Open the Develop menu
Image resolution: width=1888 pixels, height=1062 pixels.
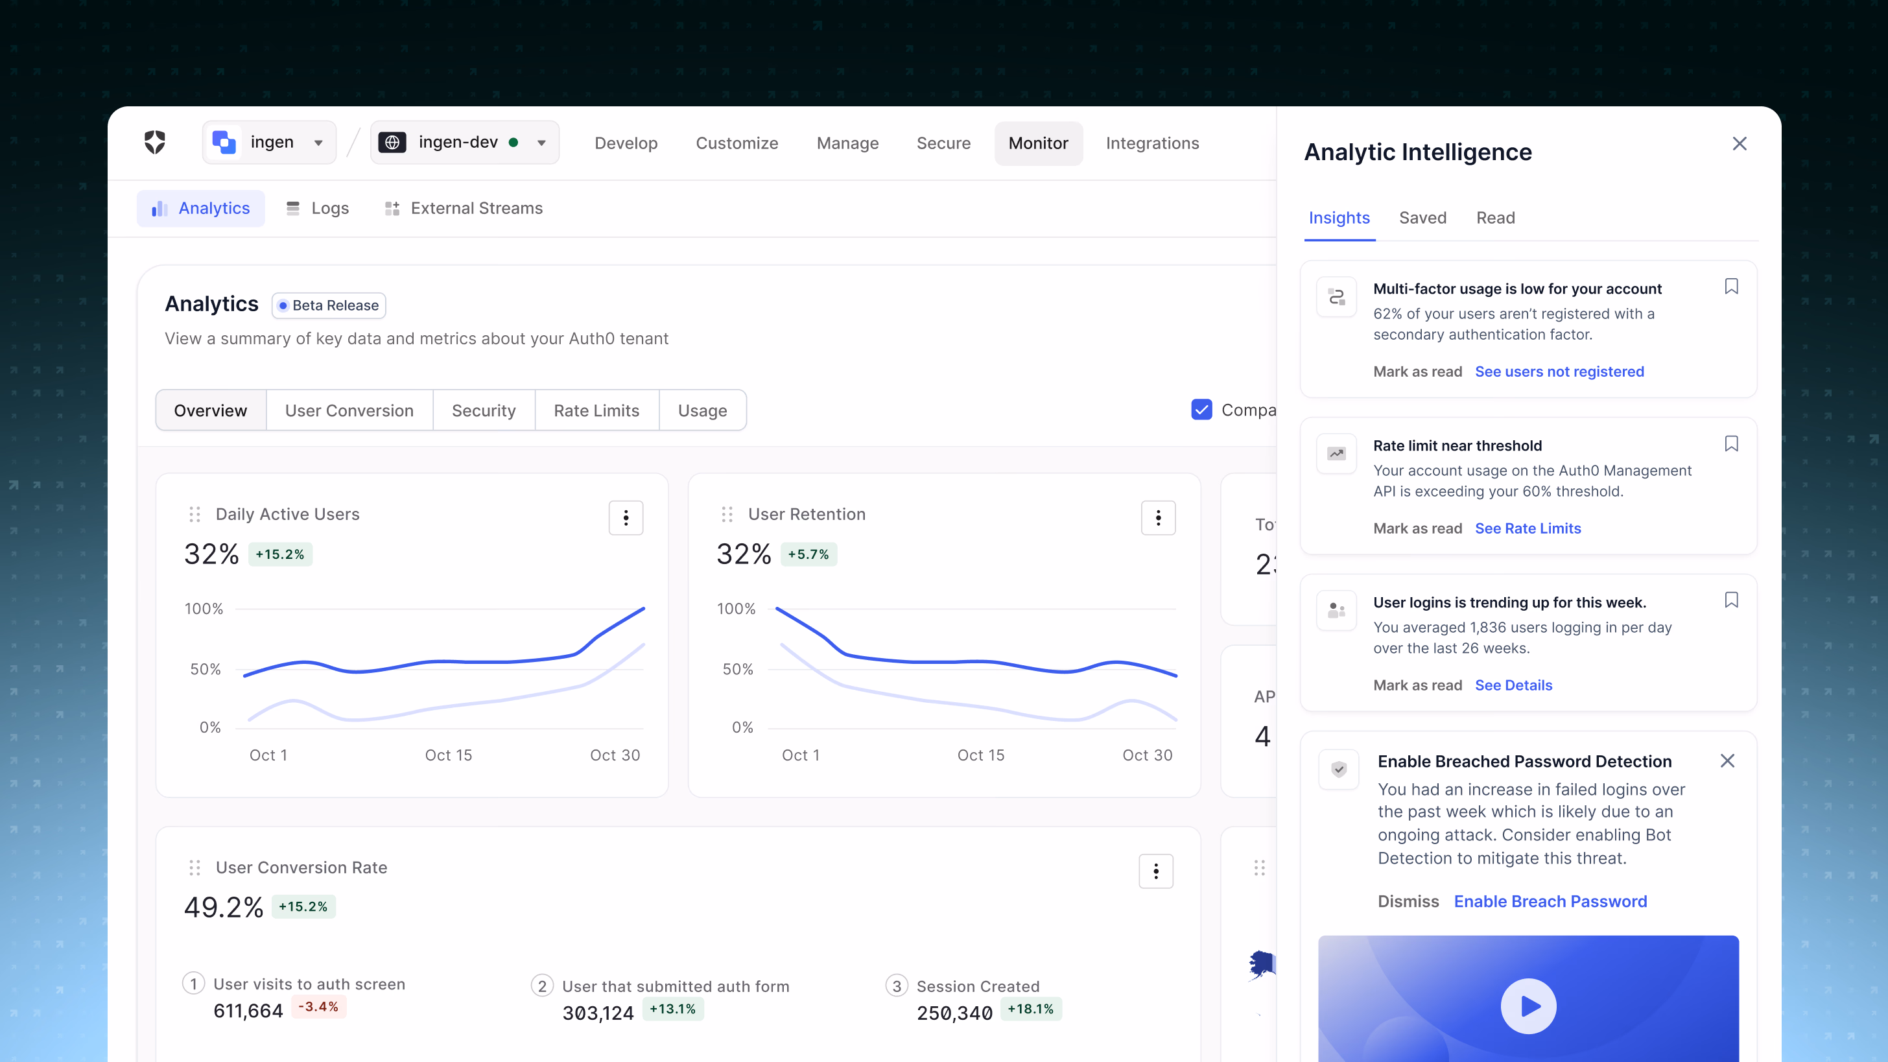click(x=626, y=143)
